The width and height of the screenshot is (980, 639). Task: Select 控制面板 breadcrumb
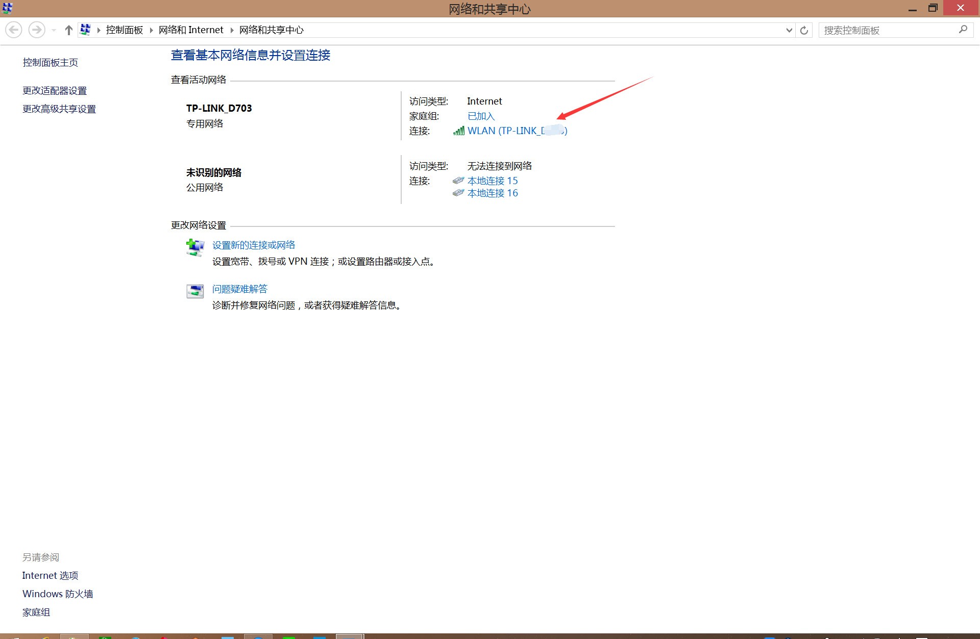coord(125,30)
